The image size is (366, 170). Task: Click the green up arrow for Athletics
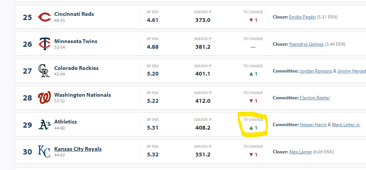[251, 128]
